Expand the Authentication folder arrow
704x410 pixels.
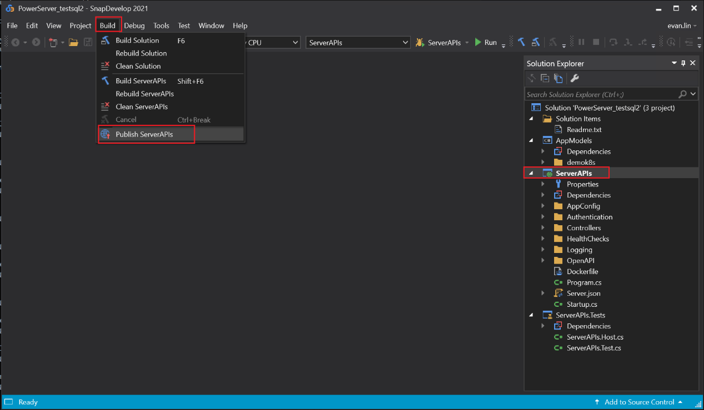(x=543, y=217)
